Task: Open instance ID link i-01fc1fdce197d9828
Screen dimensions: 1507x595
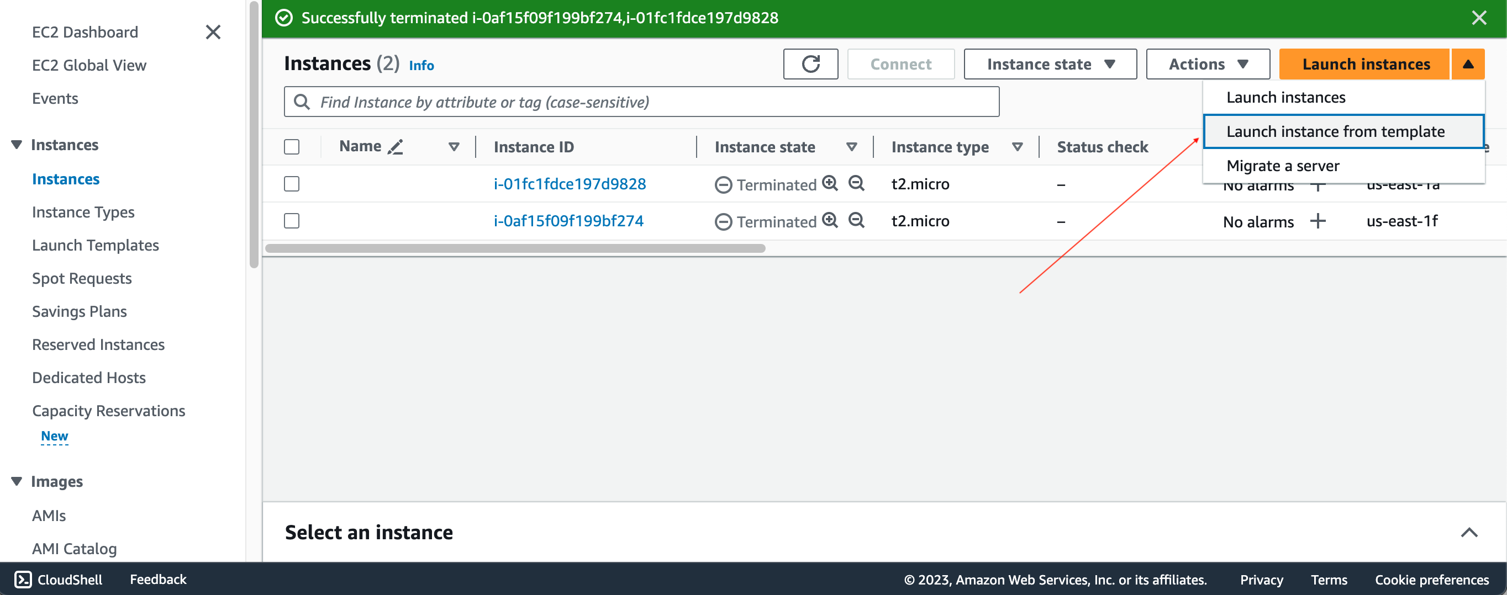Action: (569, 184)
